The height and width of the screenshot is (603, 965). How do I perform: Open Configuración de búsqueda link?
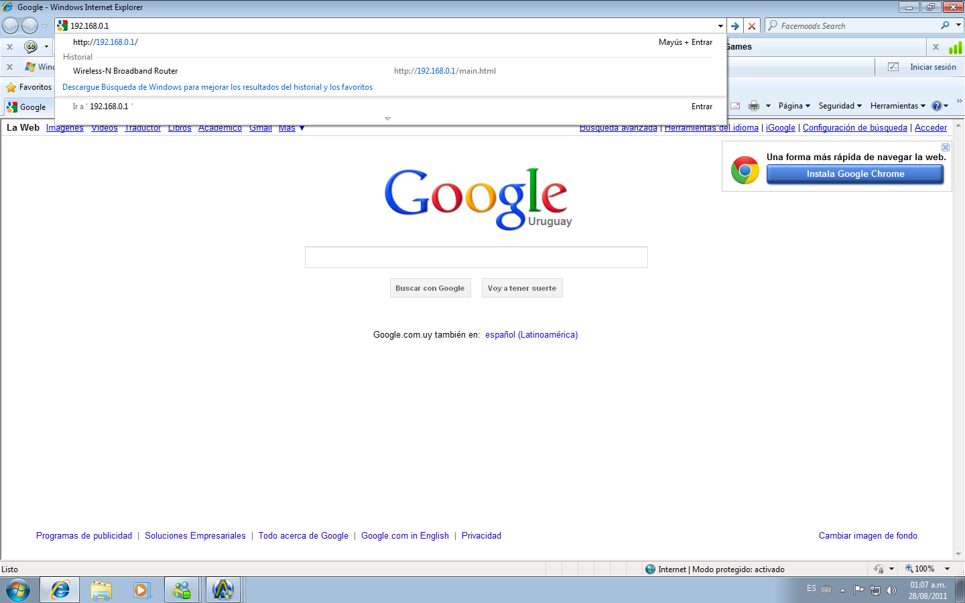coord(855,128)
